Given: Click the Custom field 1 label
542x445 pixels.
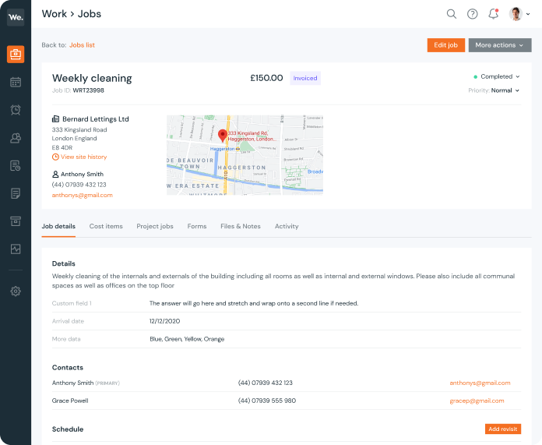Looking at the screenshot, I should (72, 303).
